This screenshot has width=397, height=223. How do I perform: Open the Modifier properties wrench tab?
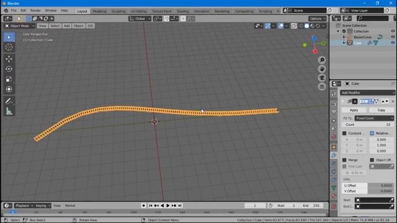334,155
